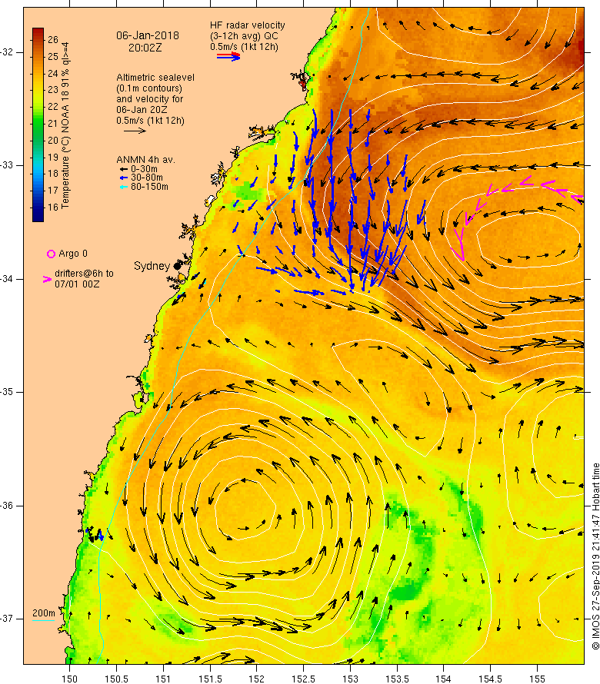Click the date label 06-Jan-2018
This screenshot has width=600, height=684.
[x=148, y=36]
